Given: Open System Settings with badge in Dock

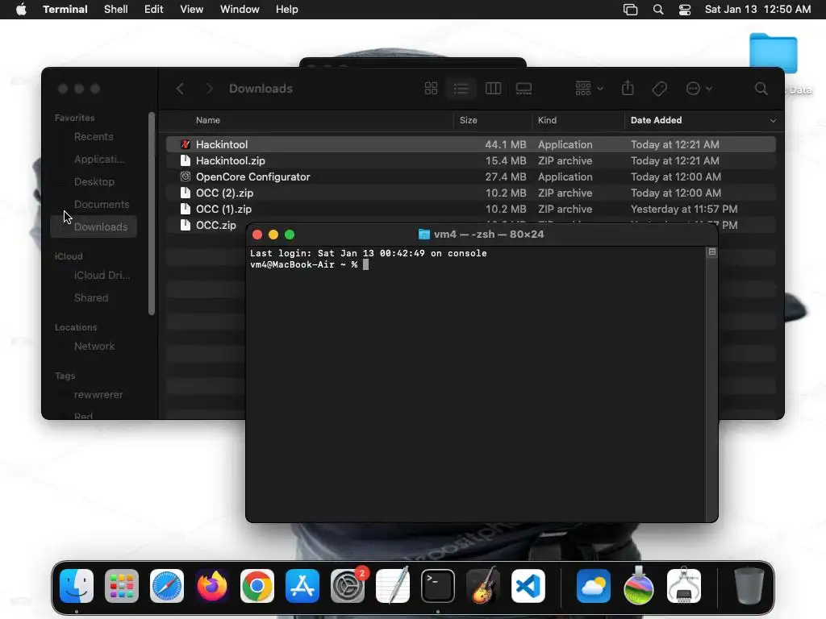Looking at the screenshot, I should (348, 586).
